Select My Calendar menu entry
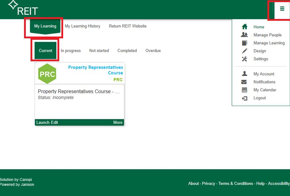Screen dimensions: 290x196 point(265,90)
